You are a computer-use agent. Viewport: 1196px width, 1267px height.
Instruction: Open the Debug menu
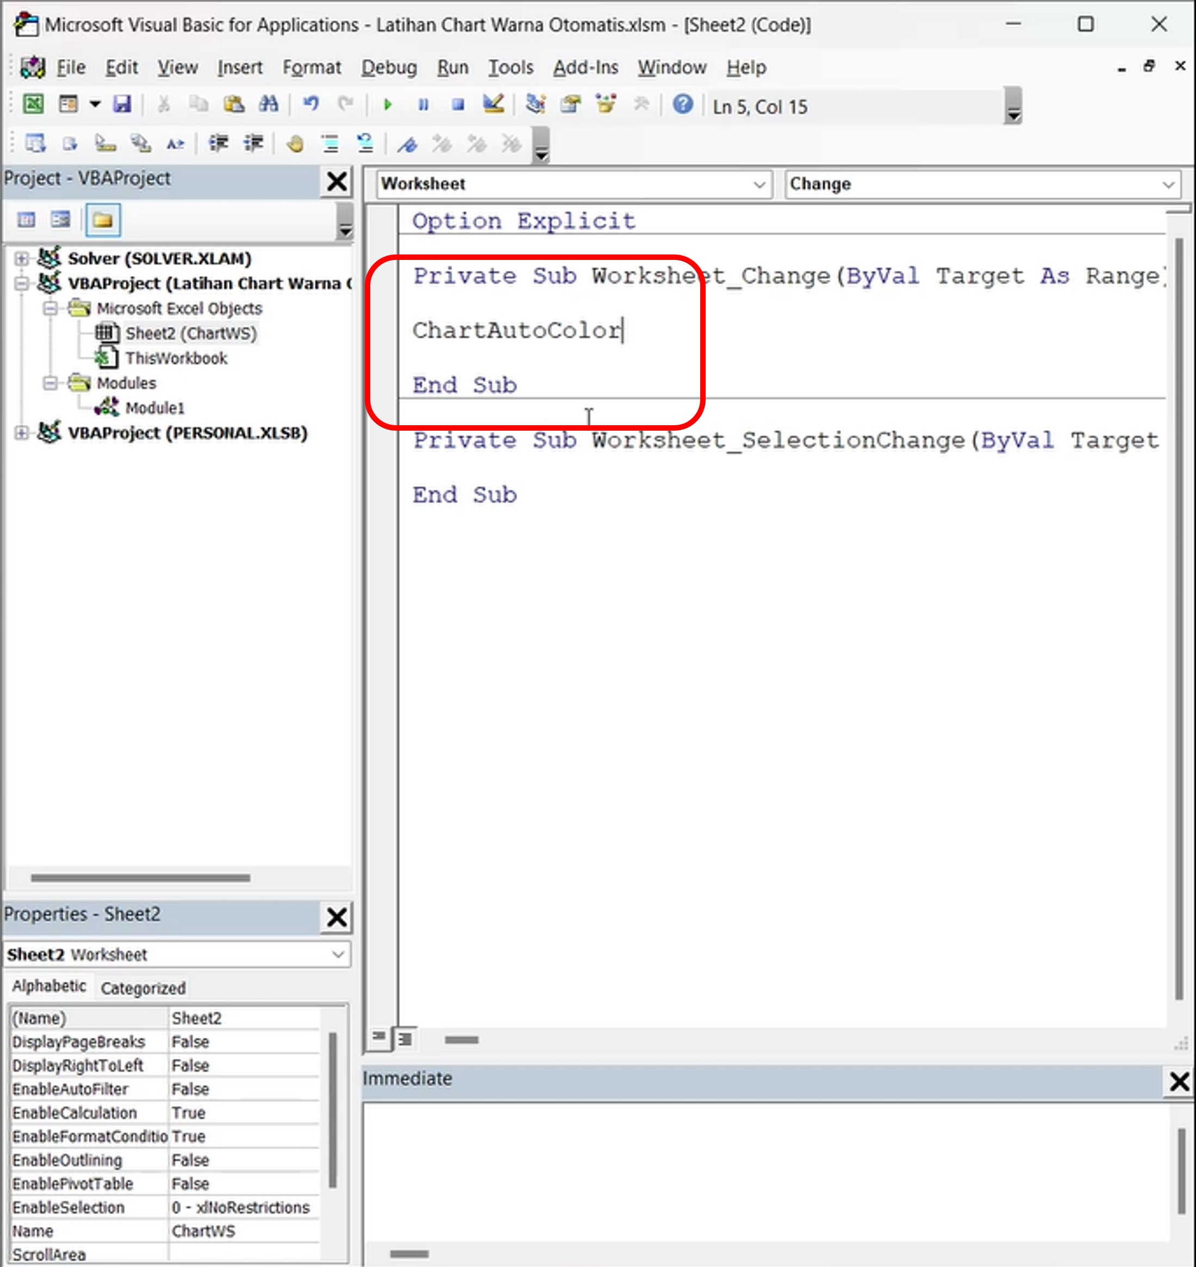(389, 67)
